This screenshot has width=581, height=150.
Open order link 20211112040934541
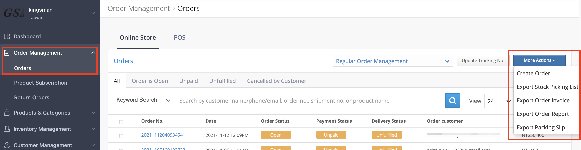tap(163, 135)
